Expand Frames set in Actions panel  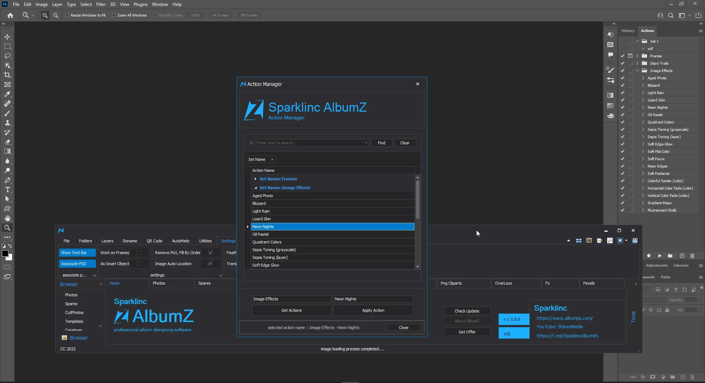coord(637,56)
